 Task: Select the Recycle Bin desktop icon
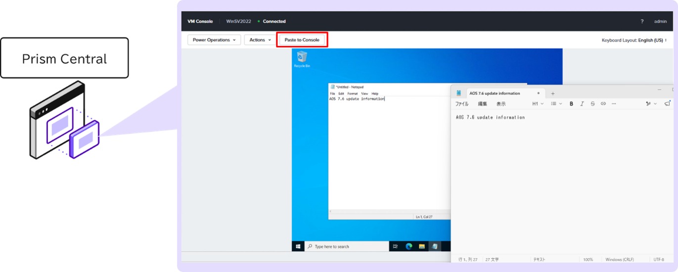(302, 59)
